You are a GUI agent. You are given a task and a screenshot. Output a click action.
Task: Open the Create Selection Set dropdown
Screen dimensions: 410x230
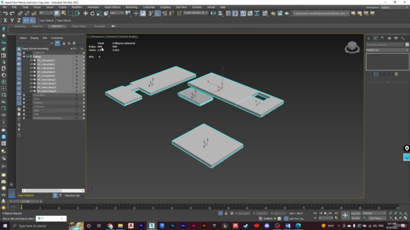[x=195, y=13]
